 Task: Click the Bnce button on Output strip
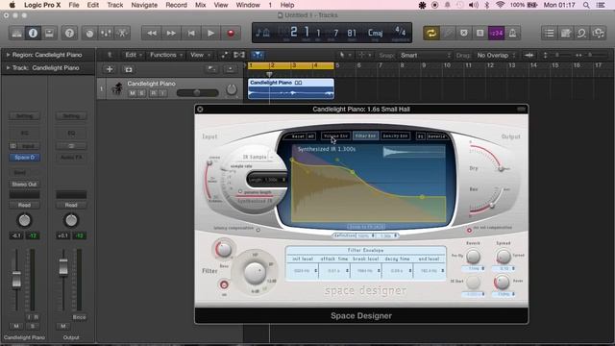point(79,317)
